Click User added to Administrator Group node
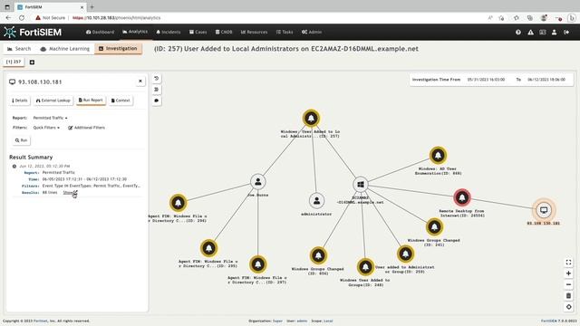 tap(405, 254)
